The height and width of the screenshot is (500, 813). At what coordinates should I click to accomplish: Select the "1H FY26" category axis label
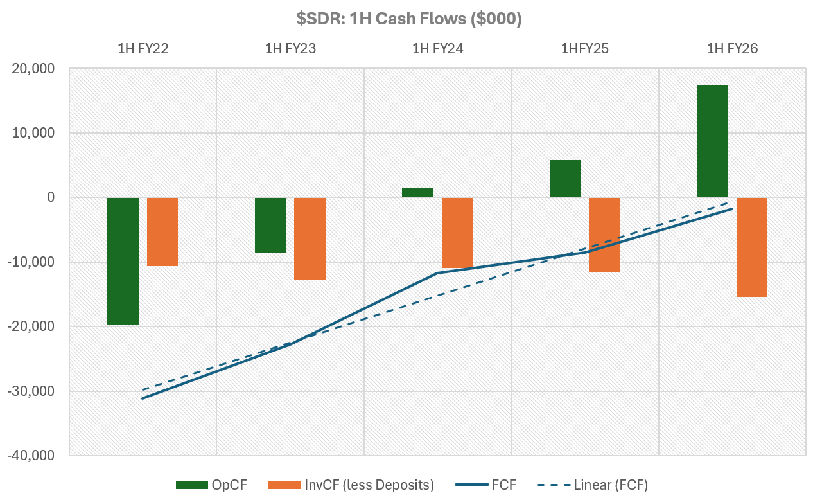click(x=732, y=49)
